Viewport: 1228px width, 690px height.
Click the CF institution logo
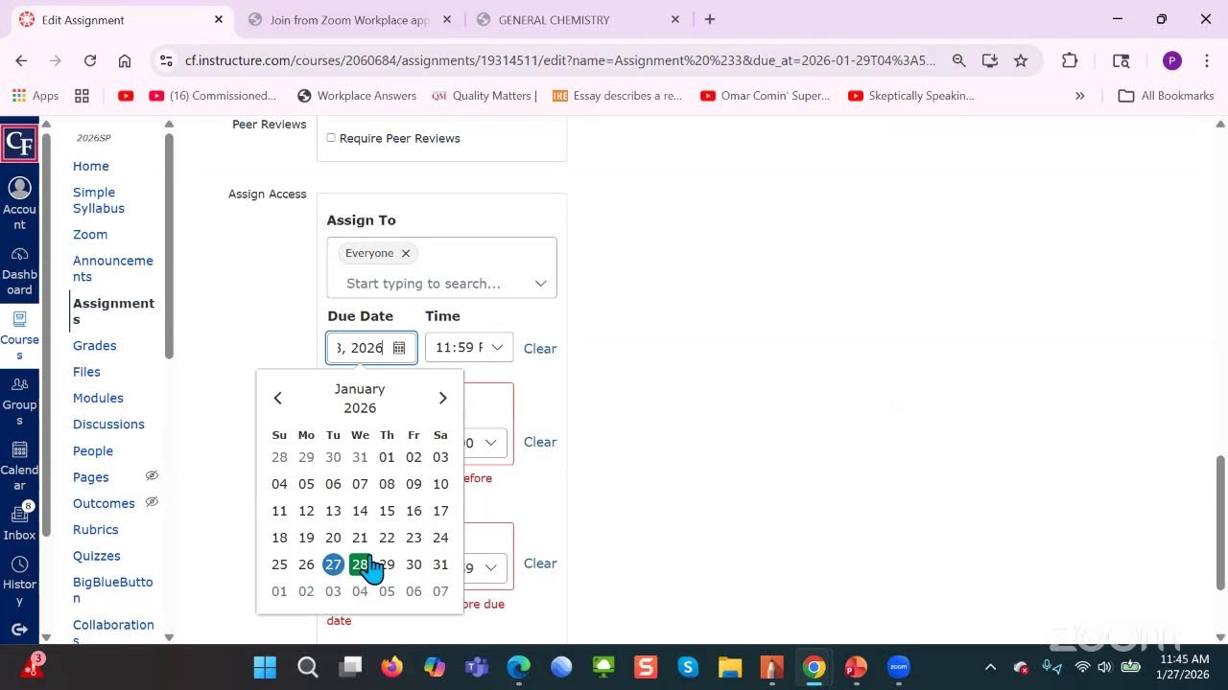click(x=19, y=144)
